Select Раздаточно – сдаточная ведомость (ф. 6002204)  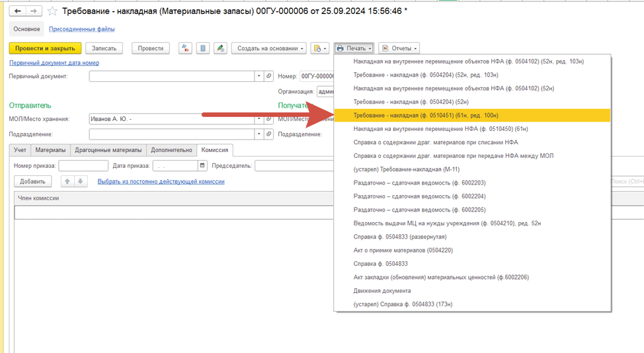(x=472, y=196)
